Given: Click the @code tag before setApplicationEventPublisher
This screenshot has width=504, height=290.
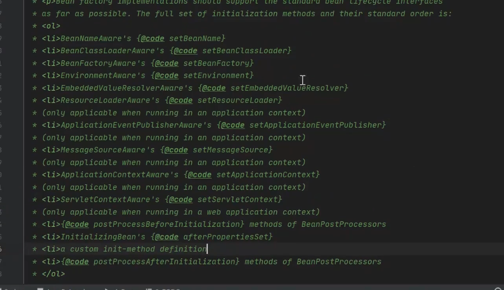Looking at the screenshot, I should point(233,125).
